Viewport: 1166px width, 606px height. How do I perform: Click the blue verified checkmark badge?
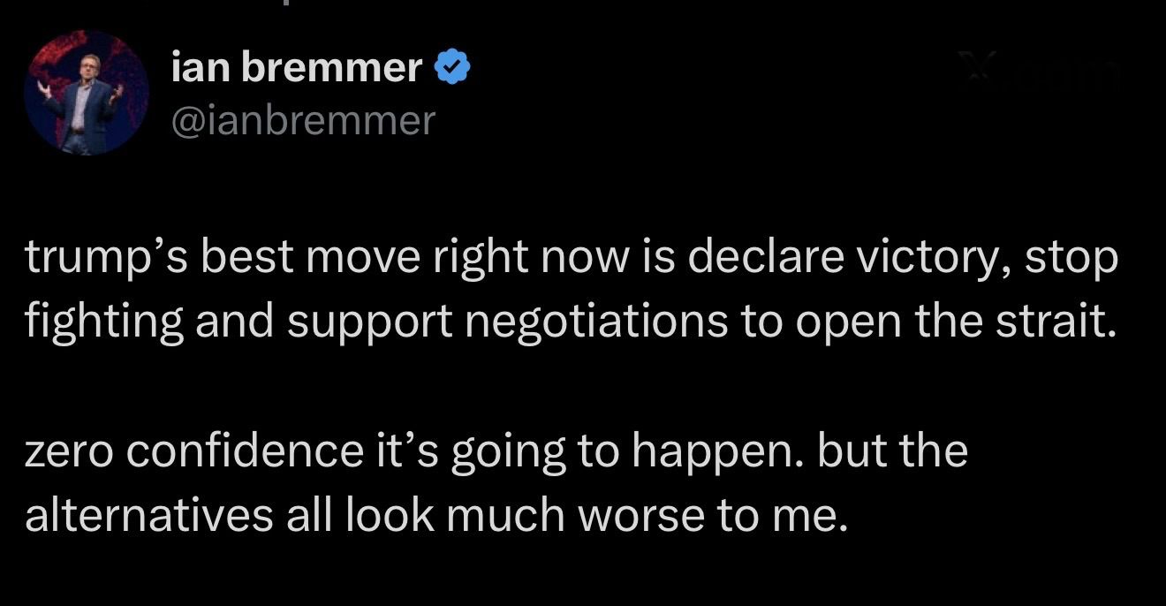tap(452, 68)
